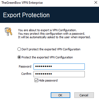
Task: Click the Confirm field label
Action: (26, 74)
